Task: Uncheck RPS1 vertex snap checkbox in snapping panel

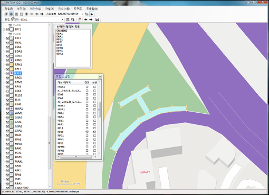Action: [x=87, y=132]
